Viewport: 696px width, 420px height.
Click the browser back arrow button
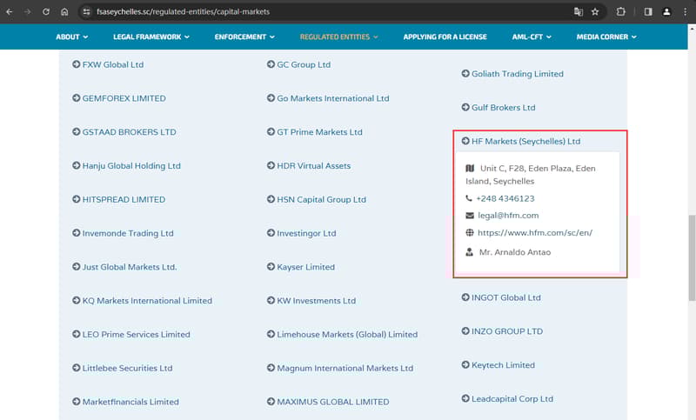(10, 12)
